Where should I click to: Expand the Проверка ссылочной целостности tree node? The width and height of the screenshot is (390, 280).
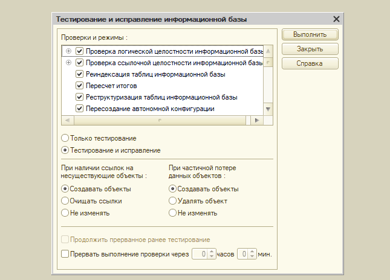click(x=68, y=63)
